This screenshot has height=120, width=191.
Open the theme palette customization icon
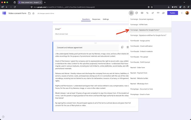(137, 13)
